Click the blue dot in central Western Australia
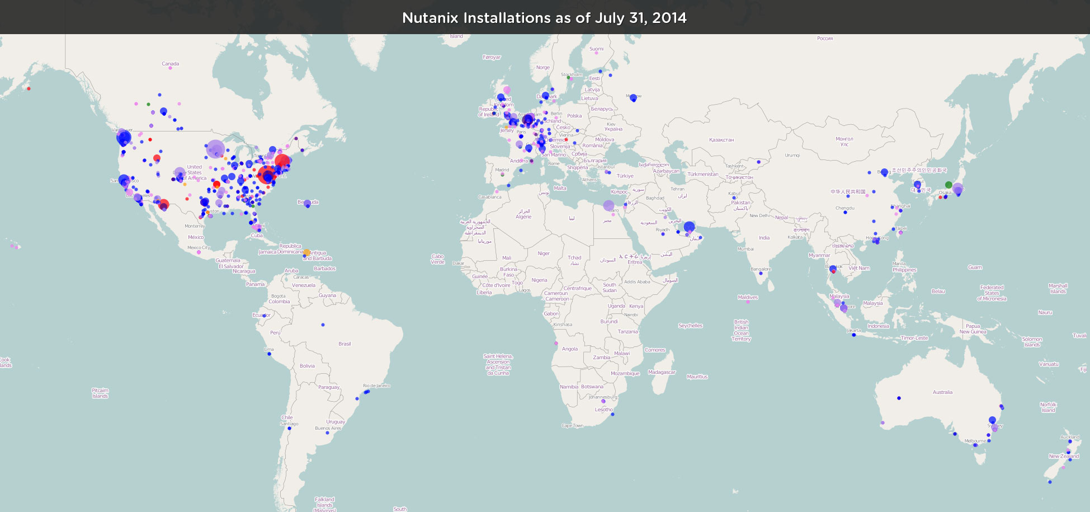The image size is (1090, 512). tap(899, 398)
